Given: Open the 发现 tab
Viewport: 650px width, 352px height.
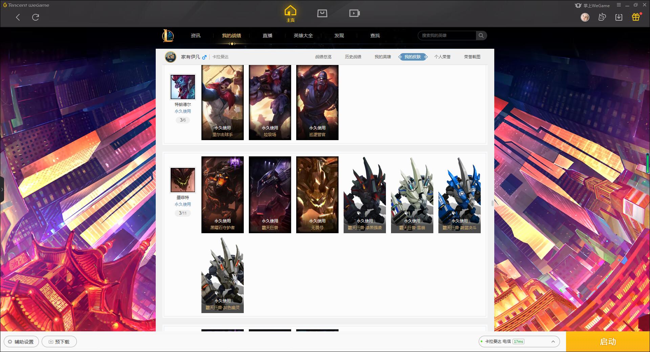Looking at the screenshot, I should pos(339,36).
